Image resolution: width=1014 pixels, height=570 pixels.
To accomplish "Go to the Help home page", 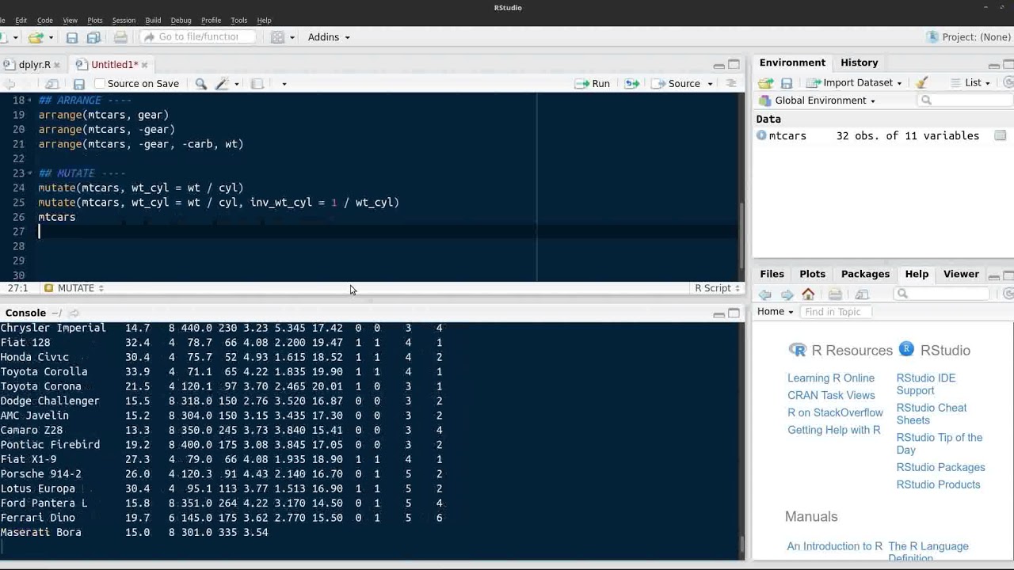I will 808,294.
